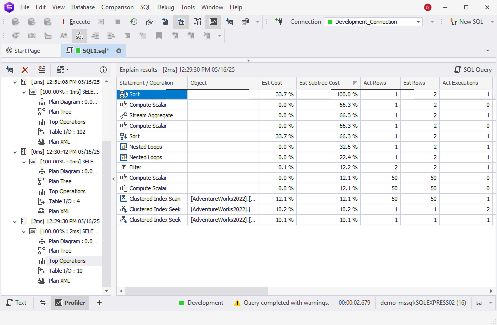Toggle a bookmark using the bookmark toolbar icon
This screenshot has height=325, width=497.
(x=159, y=36)
